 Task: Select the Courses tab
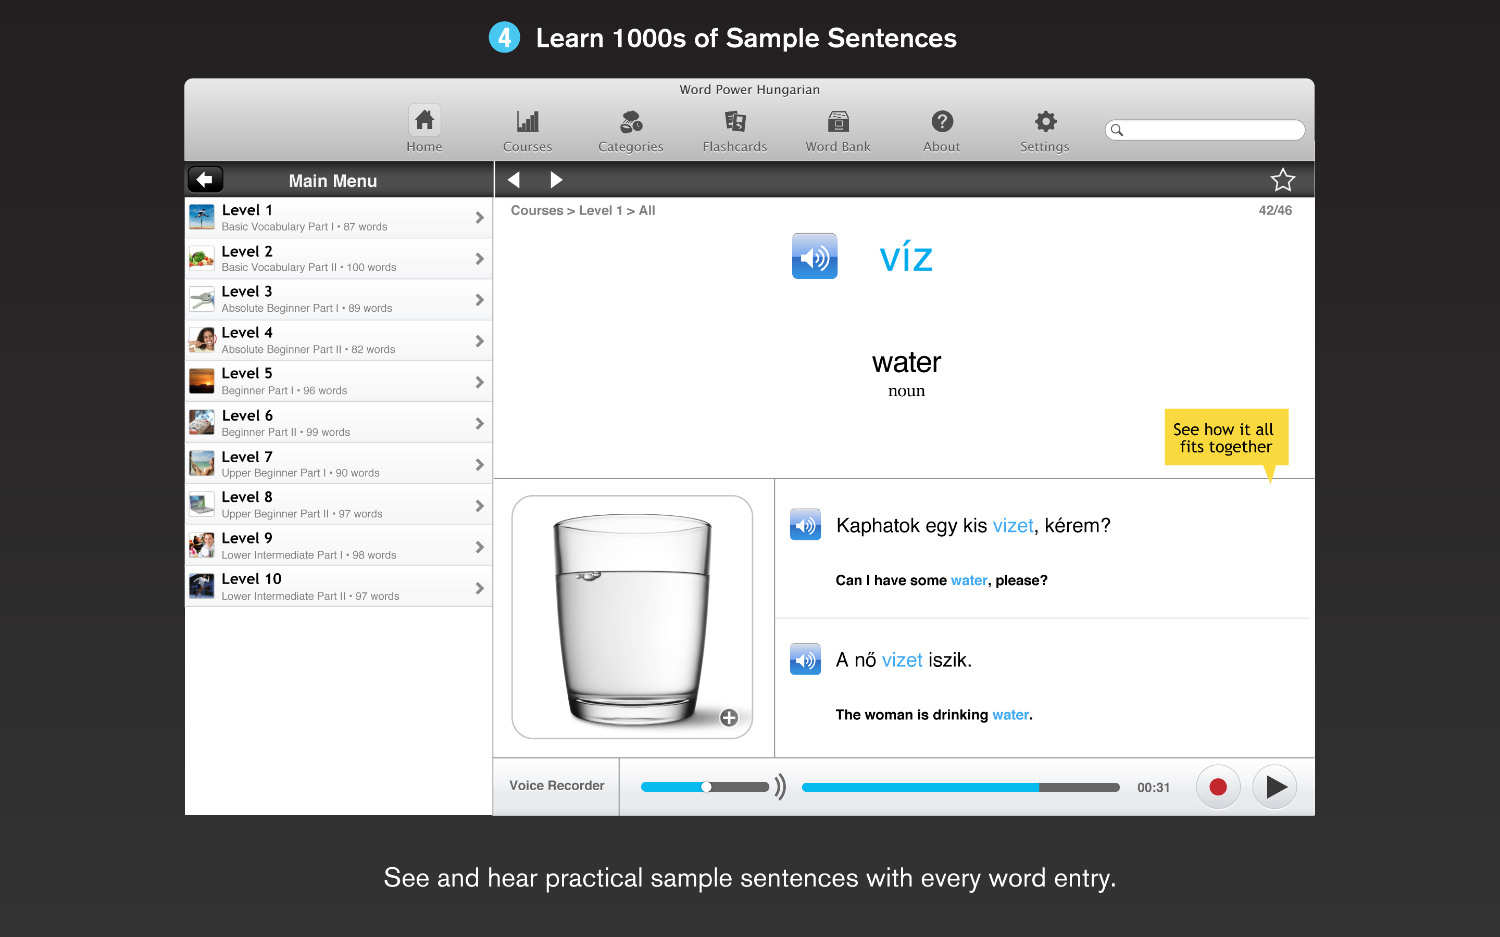point(528,128)
